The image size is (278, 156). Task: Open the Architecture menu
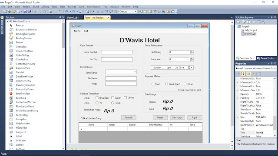click(94, 7)
